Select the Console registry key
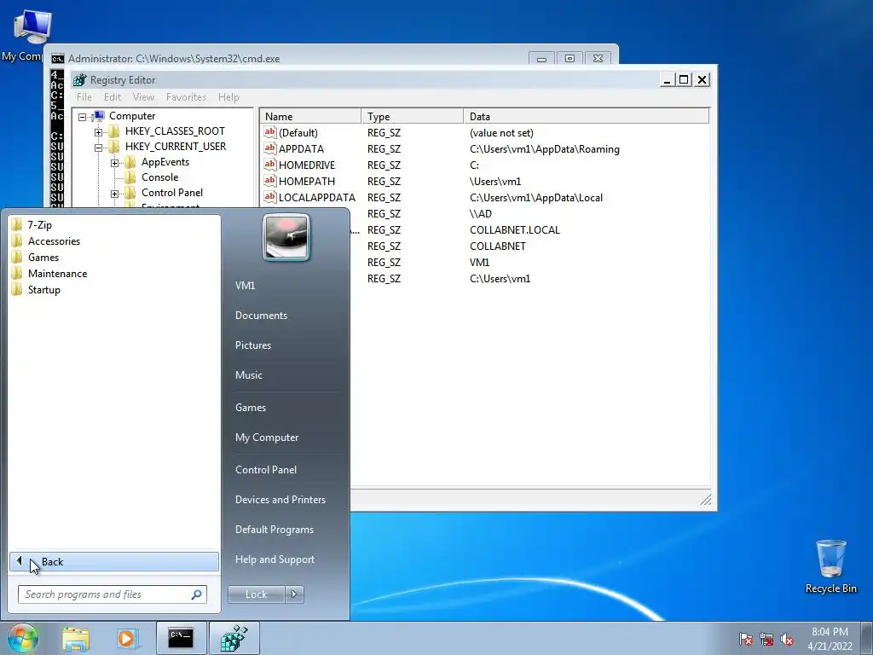873x655 pixels. pos(159,177)
